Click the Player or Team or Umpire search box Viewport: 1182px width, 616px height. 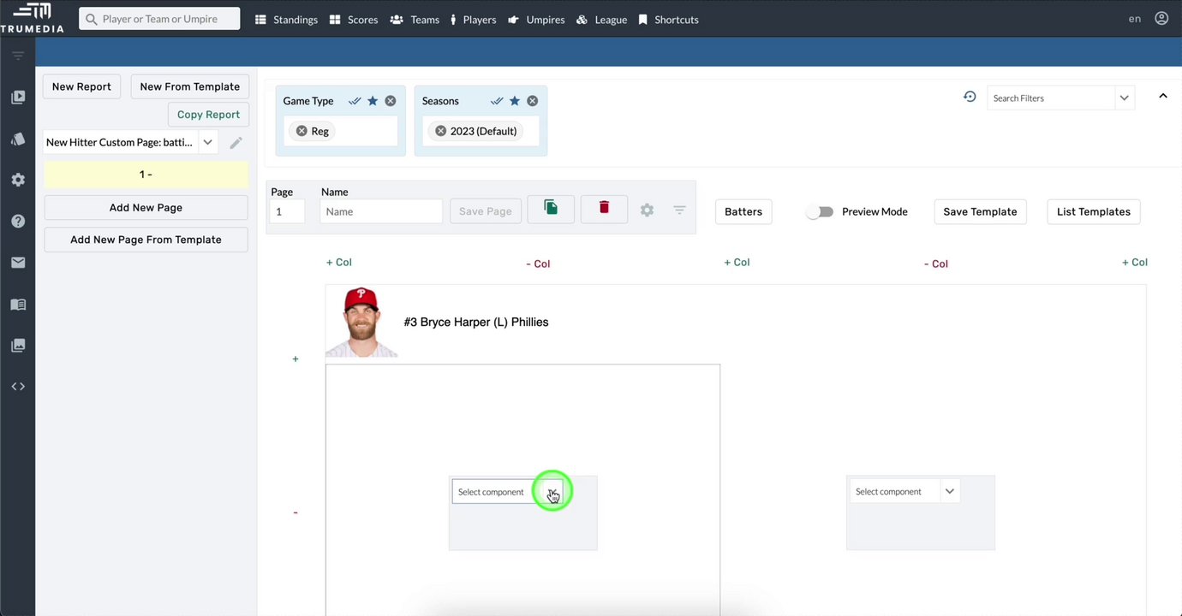(159, 19)
